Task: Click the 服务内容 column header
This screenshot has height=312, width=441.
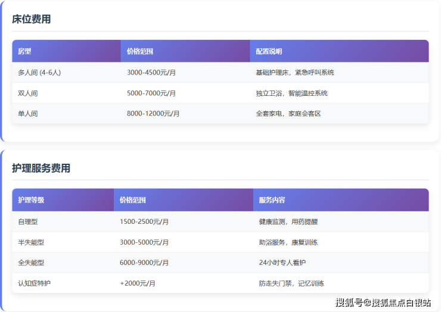Action: pos(272,200)
